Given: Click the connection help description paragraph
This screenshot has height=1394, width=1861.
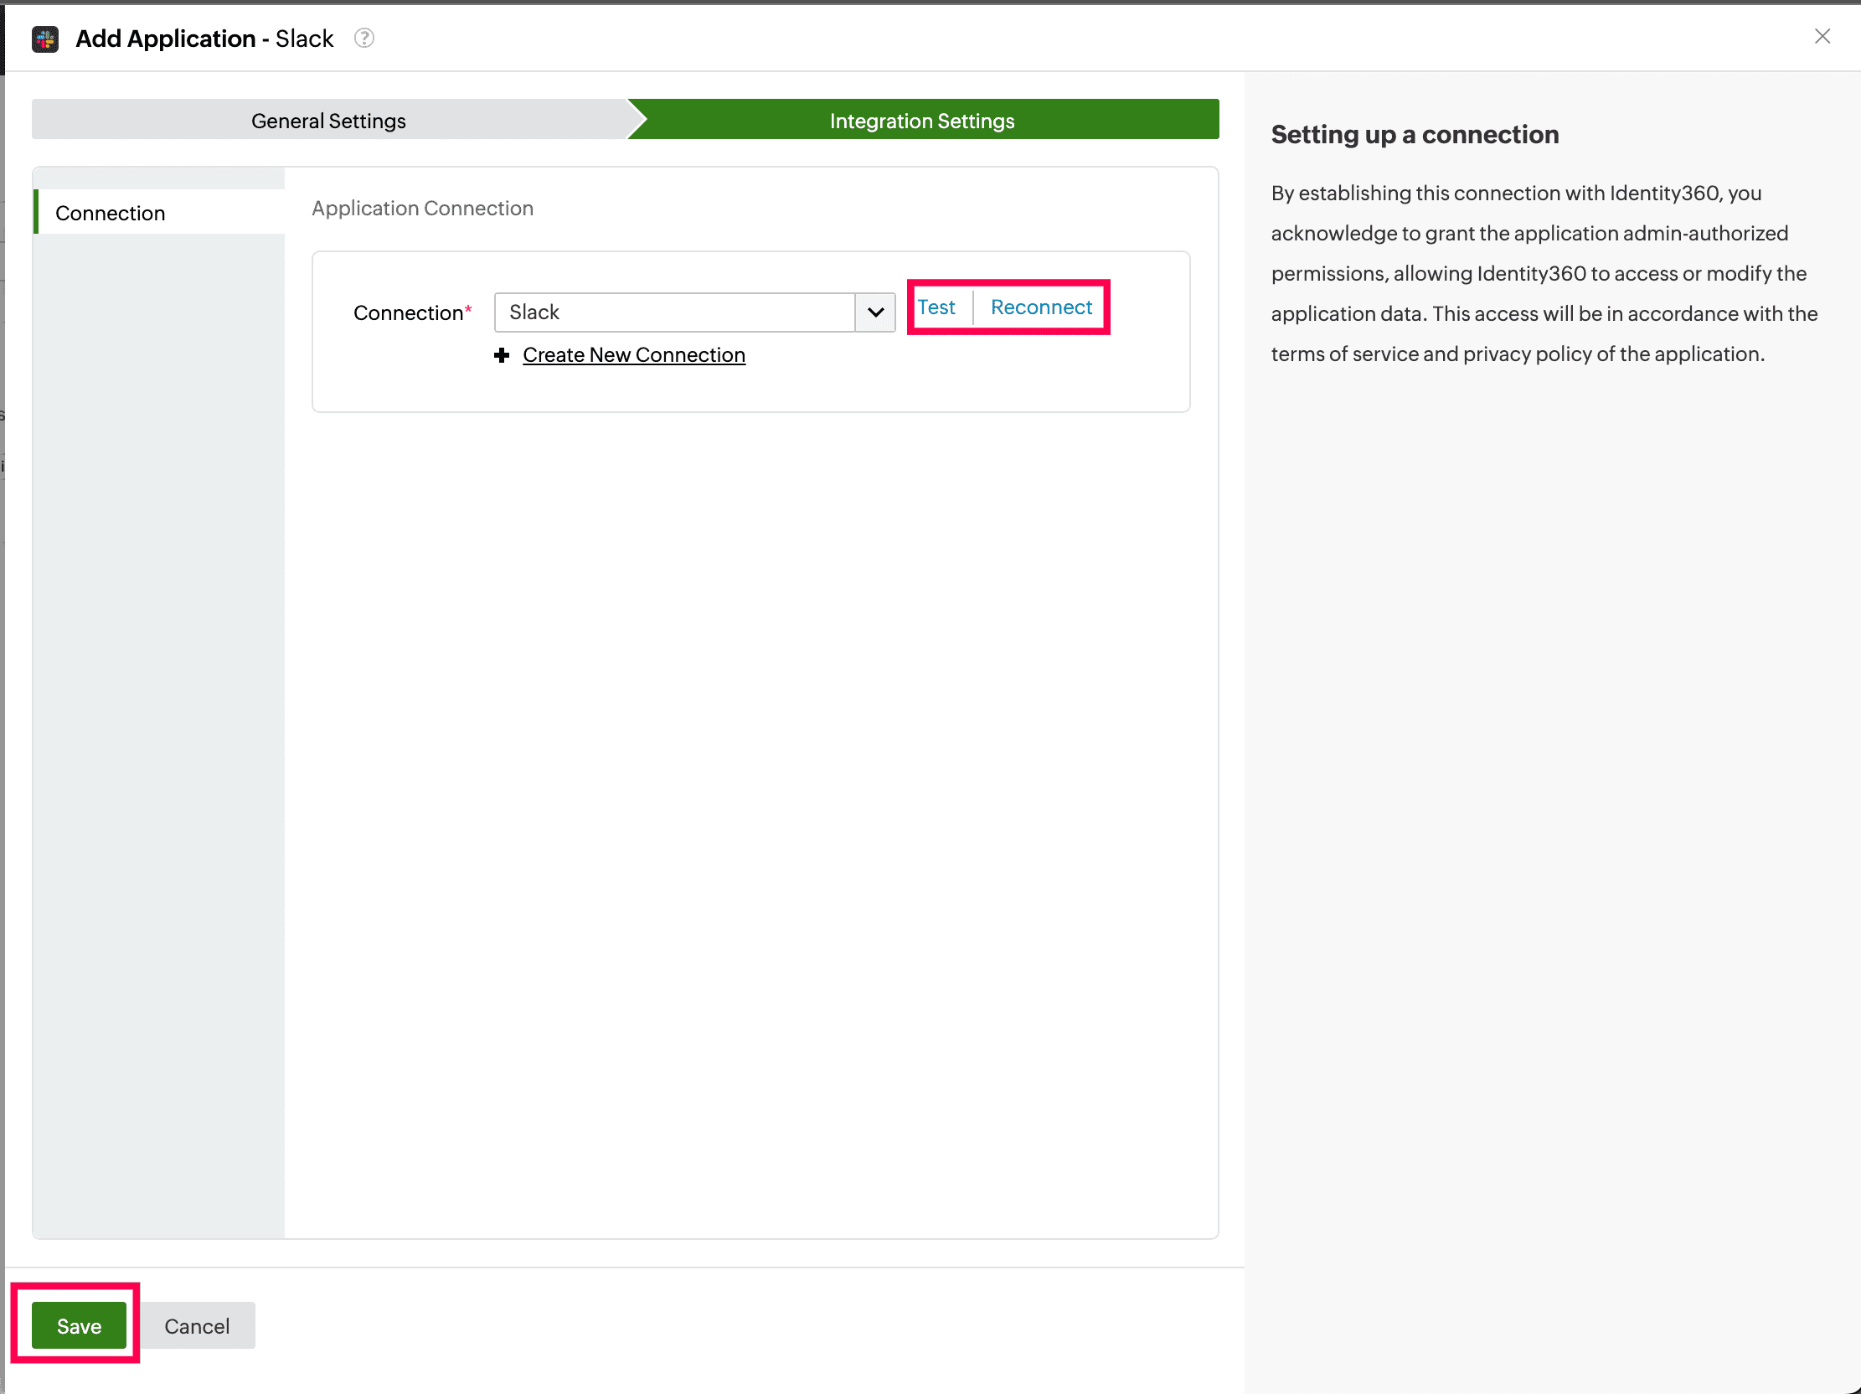Looking at the screenshot, I should pos(1543,273).
